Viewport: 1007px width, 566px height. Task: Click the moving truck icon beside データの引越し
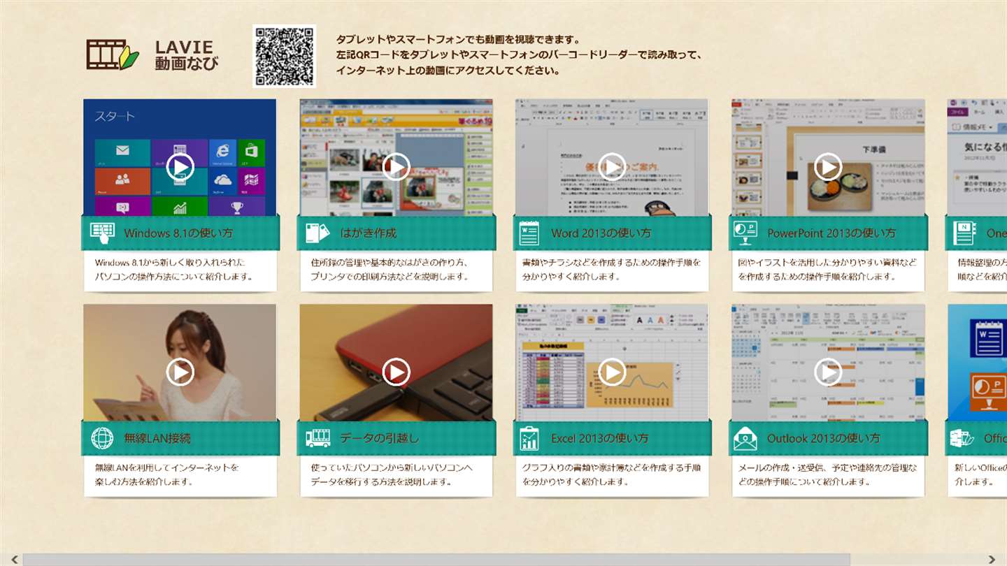(x=318, y=438)
